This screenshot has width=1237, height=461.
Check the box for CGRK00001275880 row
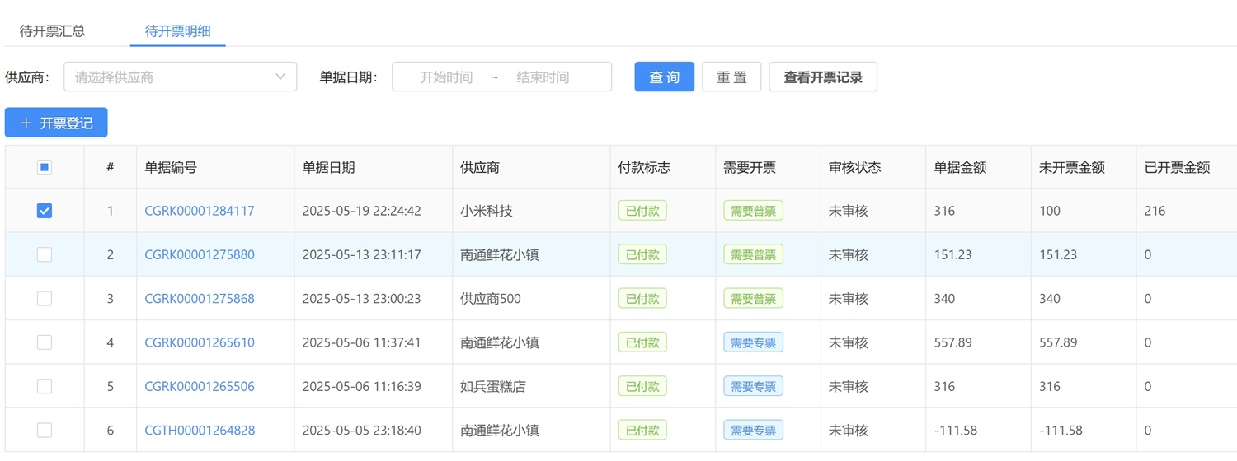tap(45, 254)
